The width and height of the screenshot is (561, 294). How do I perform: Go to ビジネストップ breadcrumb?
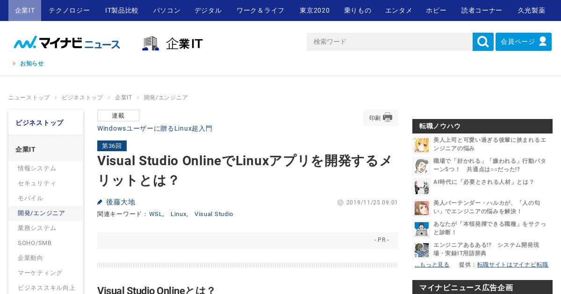point(82,98)
